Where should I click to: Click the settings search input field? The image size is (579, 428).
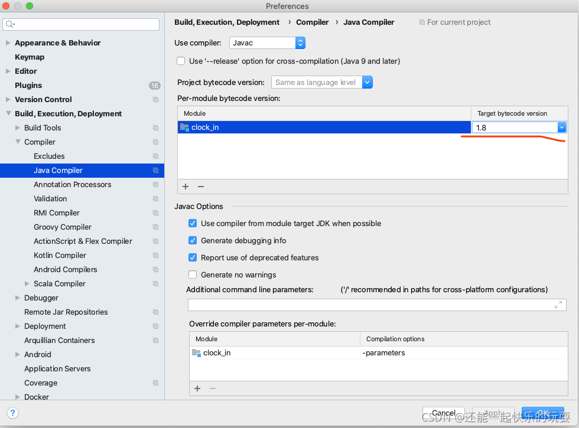click(x=81, y=24)
